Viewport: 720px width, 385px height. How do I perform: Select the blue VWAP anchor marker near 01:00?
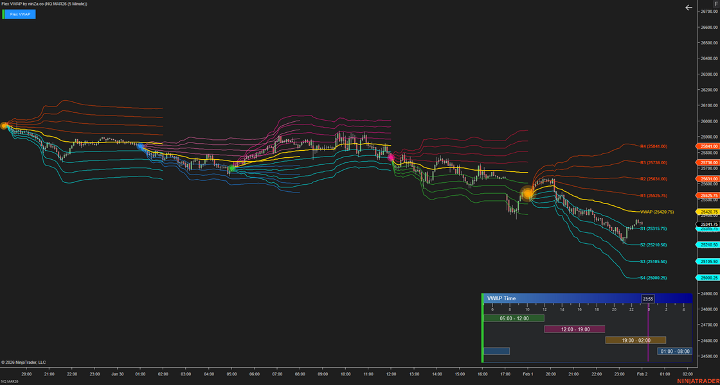pos(140,147)
